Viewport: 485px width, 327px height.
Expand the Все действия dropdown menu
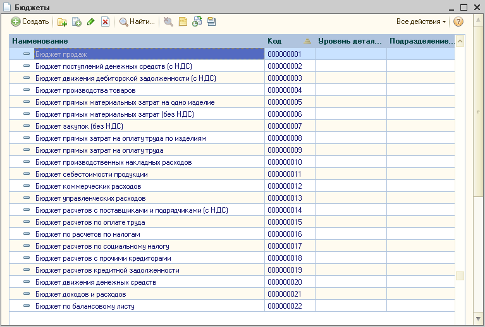421,21
